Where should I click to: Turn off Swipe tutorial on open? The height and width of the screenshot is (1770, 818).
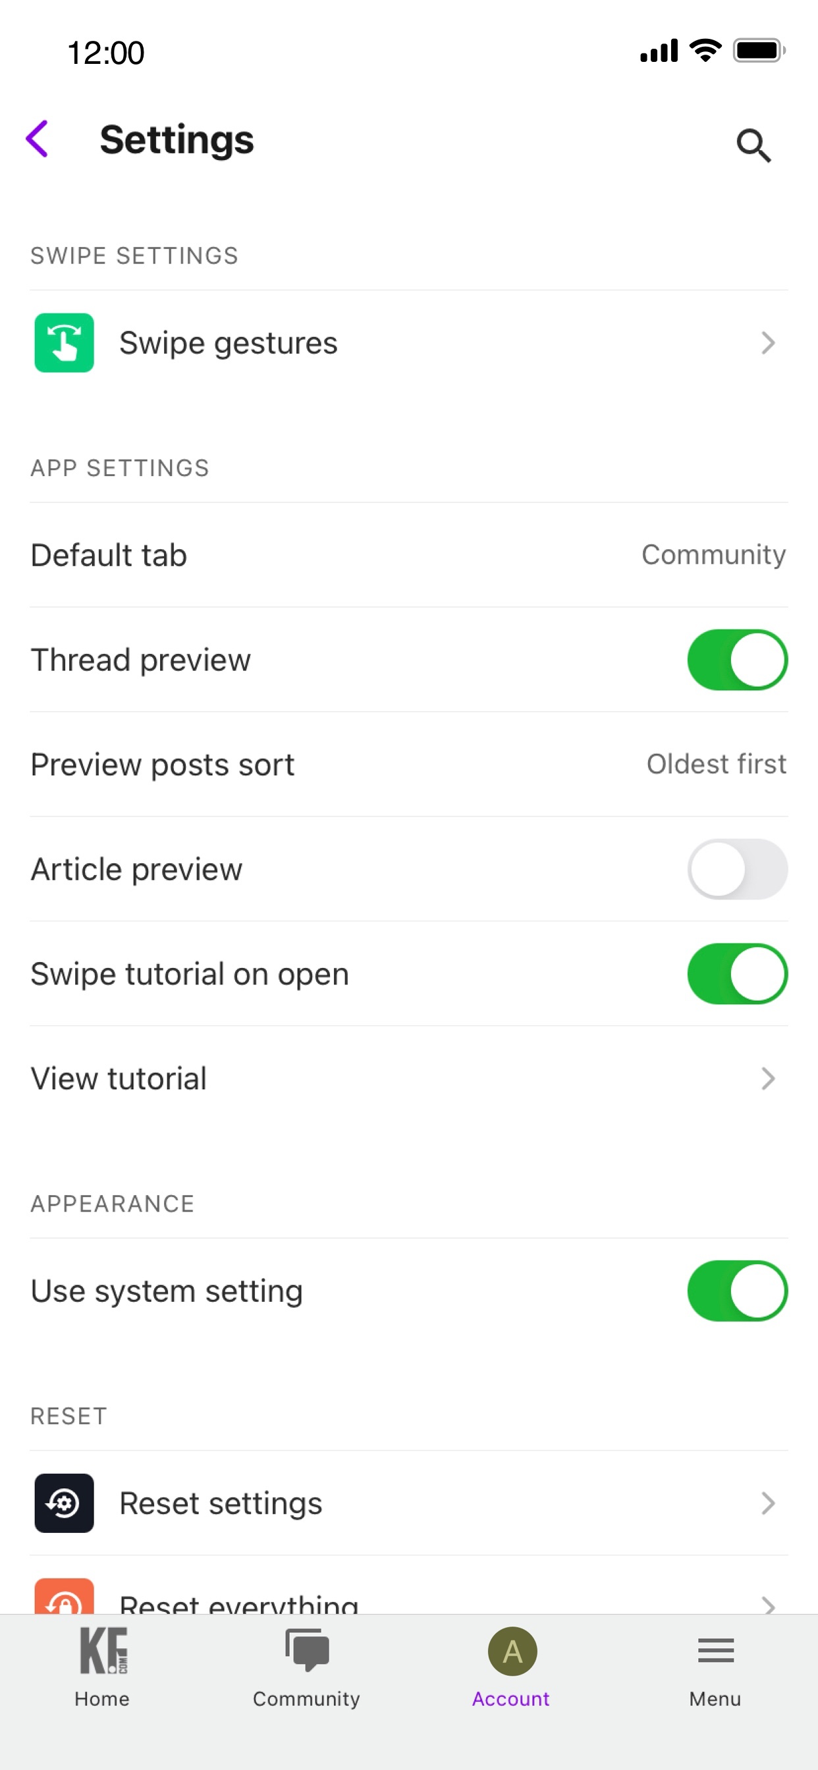tap(737, 974)
